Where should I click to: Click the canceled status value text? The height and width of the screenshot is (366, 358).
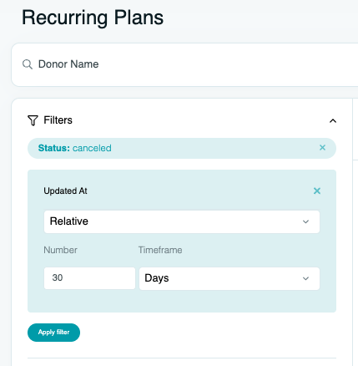[92, 148]
